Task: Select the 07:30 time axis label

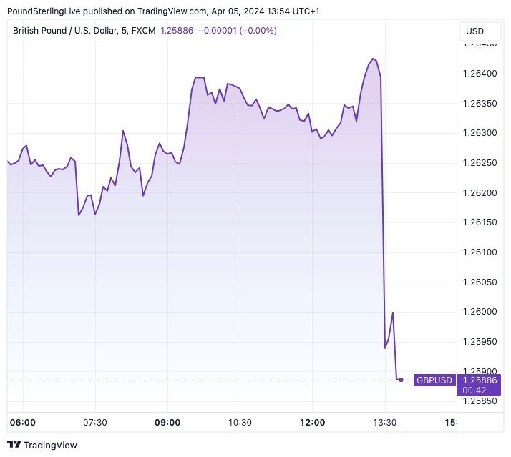Action: 95,423
